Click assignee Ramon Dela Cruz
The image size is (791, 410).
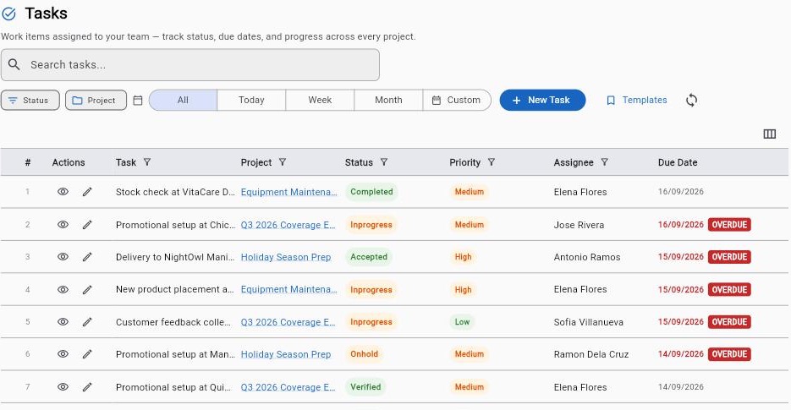(x=591, y=354)
